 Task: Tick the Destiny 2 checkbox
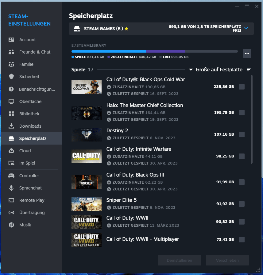(x=242, y=134)
